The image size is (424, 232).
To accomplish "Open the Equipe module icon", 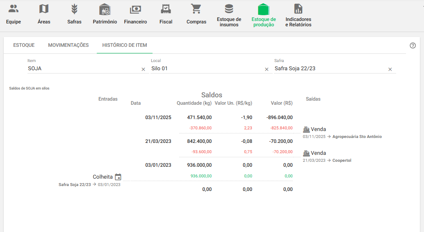I will coord(14,9).
